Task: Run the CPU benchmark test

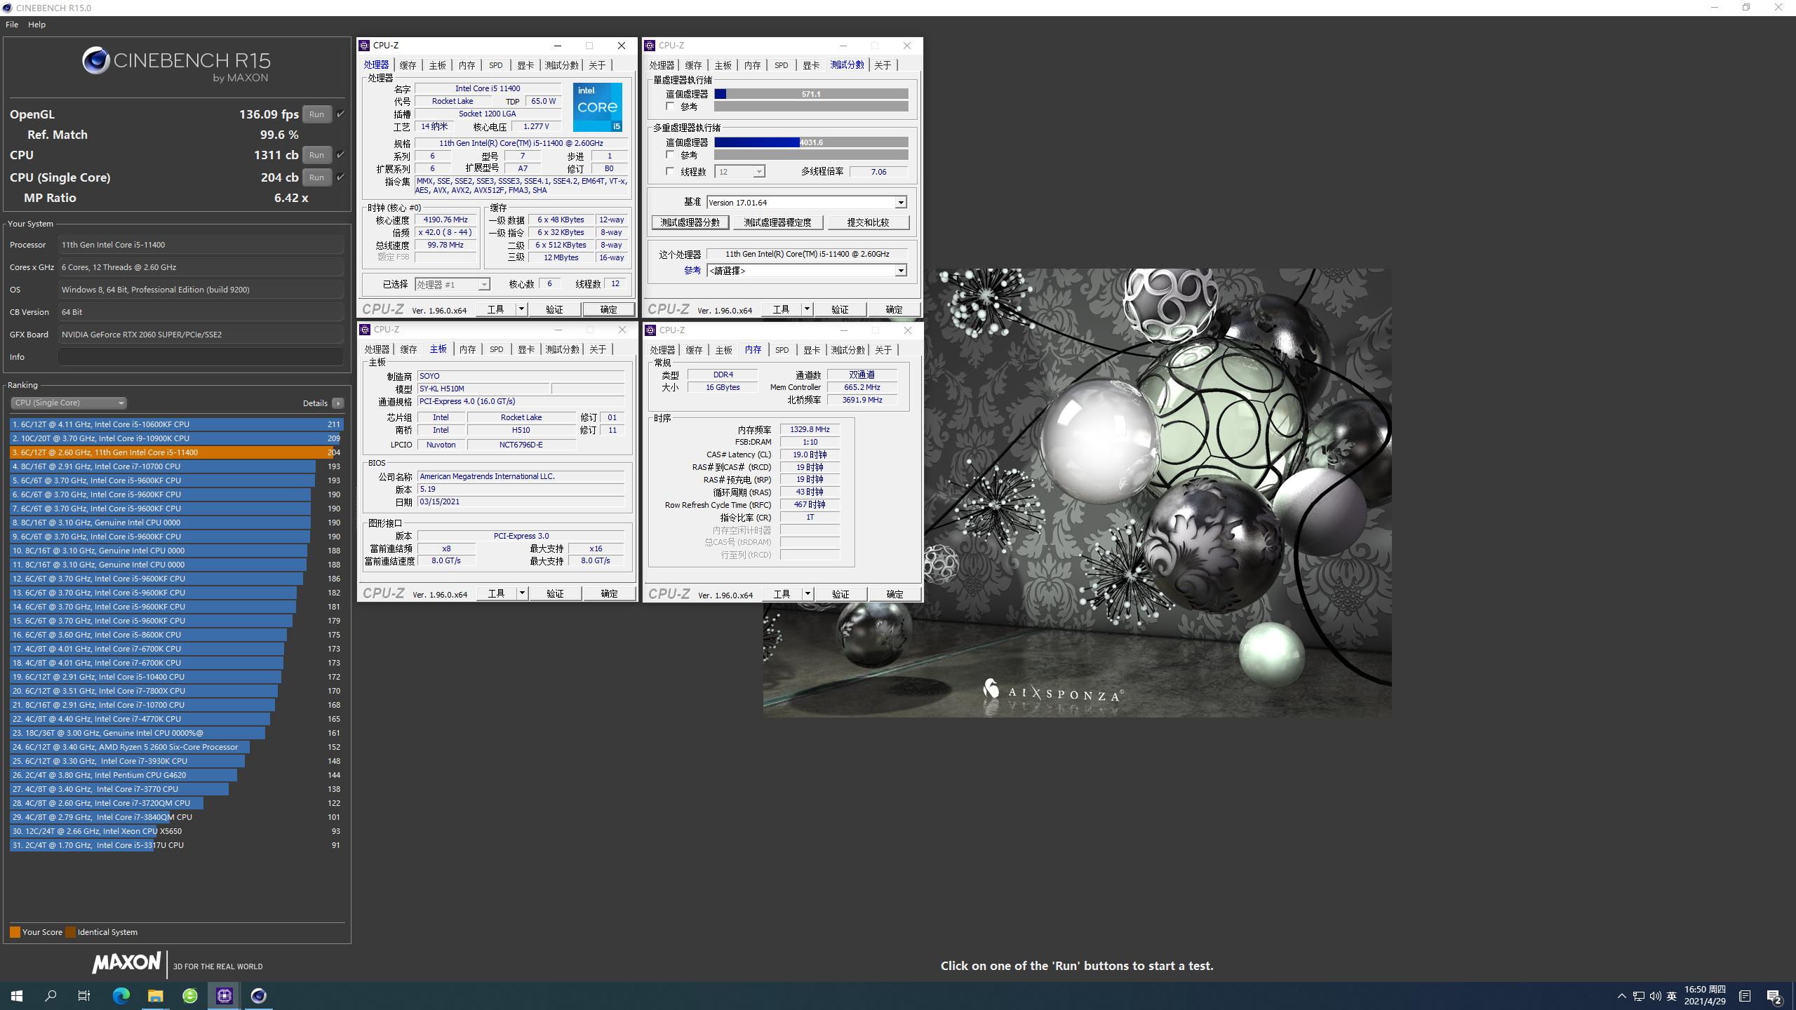Action: click(x=316, y=155)
